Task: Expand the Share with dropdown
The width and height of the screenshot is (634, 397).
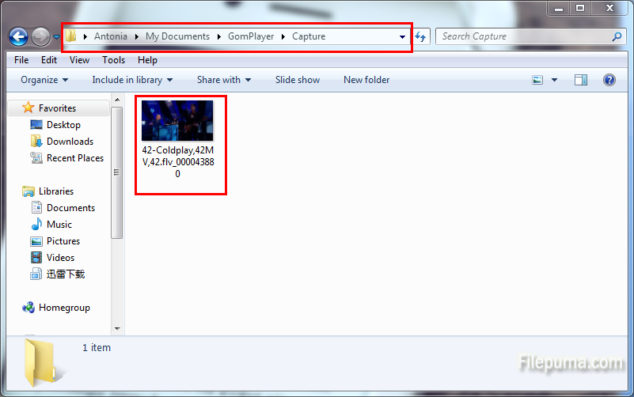Action: click(223, 80)
